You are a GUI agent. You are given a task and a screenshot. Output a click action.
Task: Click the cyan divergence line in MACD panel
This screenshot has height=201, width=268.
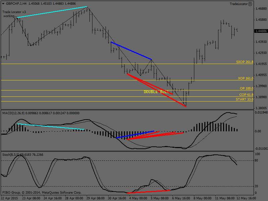[50, 127]
